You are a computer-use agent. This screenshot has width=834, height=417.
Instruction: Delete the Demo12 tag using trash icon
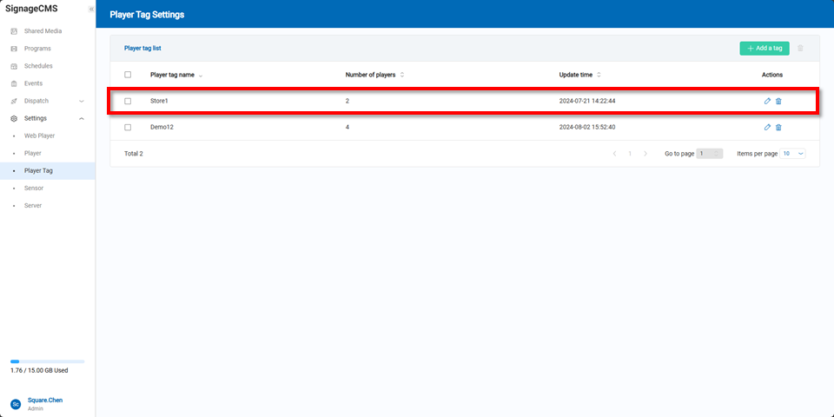click(x=778, y=127)
